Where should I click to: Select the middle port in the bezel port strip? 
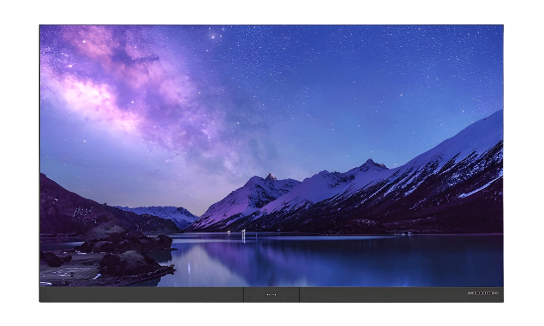click(x=484, y=293)
